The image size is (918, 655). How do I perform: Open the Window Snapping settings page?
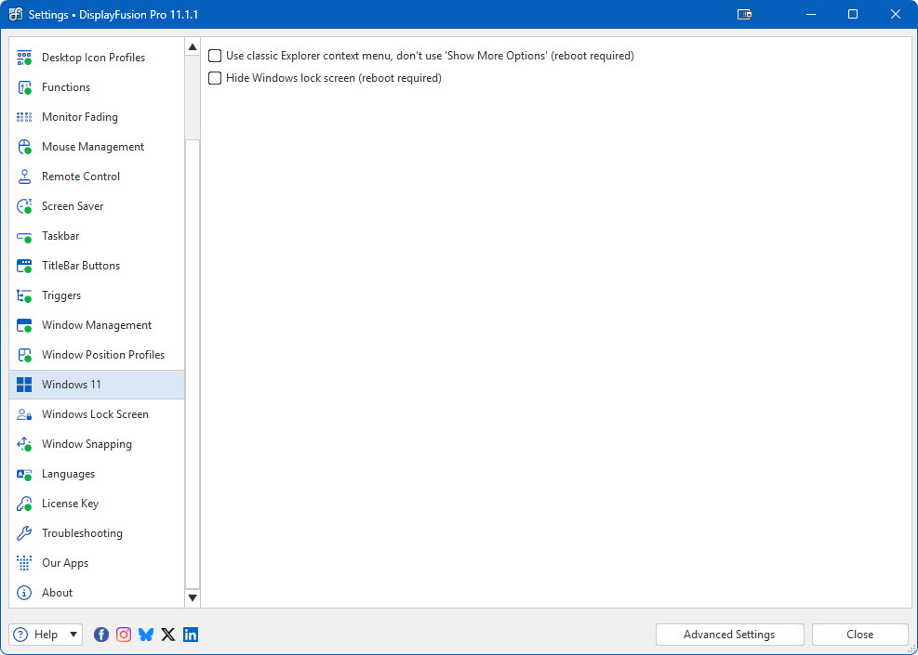[86, 444]
